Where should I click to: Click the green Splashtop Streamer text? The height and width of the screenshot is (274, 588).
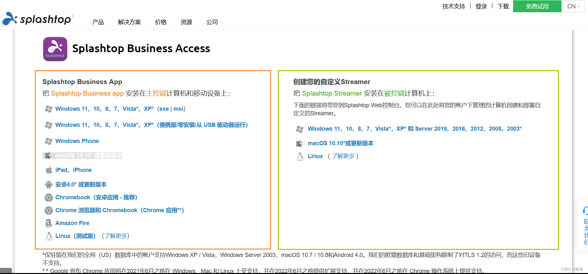point(332,93)
